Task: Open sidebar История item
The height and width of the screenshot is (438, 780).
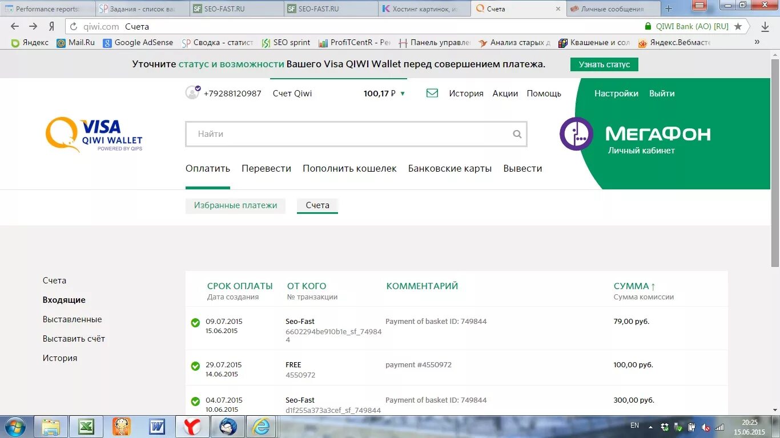Action: 60,358
